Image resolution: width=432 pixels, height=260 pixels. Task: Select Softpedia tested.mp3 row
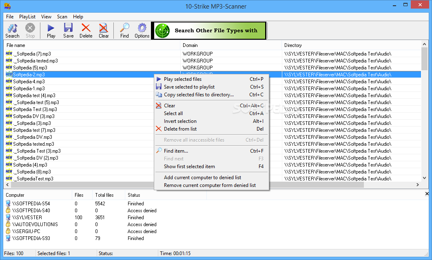click(x=33, y=144)
